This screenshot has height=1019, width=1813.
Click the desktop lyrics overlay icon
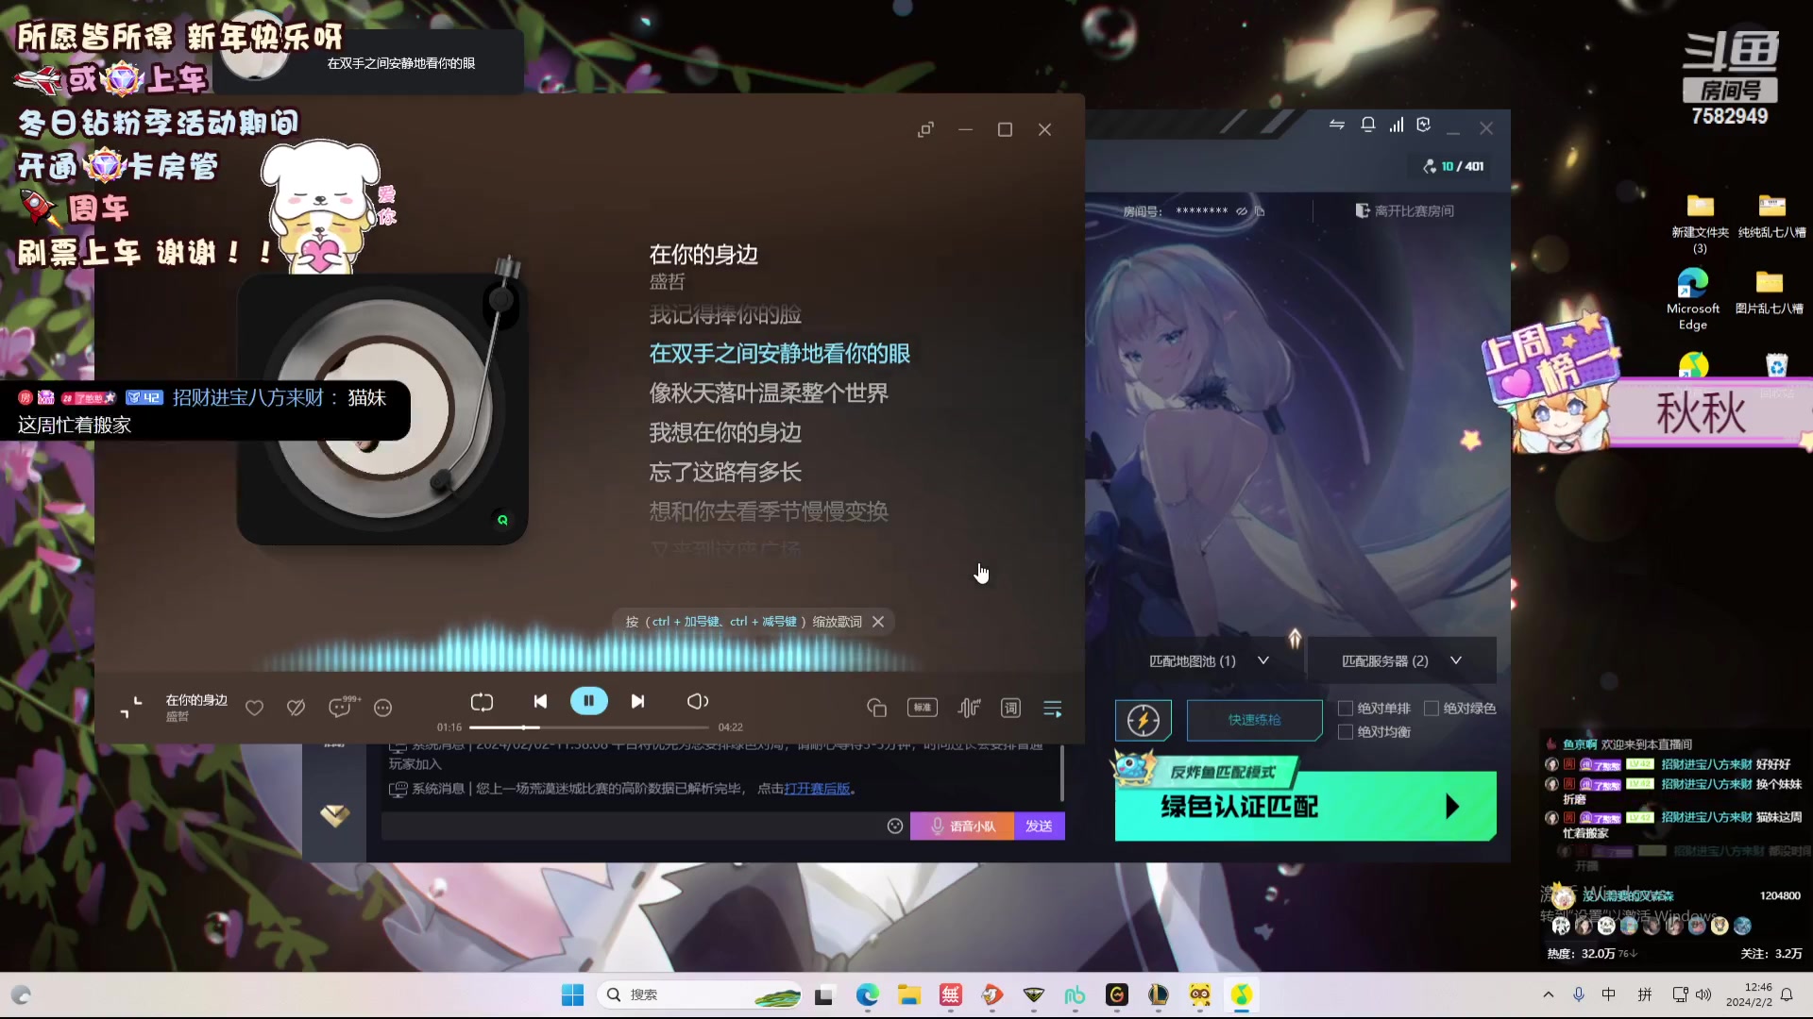point(876,708)
